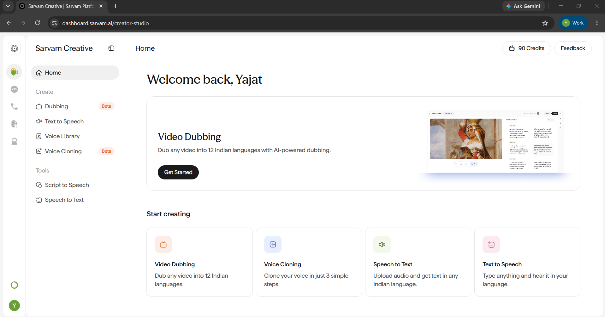Viewport: 605px width, 317px height.
Task: Click the Beta badge next to Dubbing
Action: pos(106,106)
